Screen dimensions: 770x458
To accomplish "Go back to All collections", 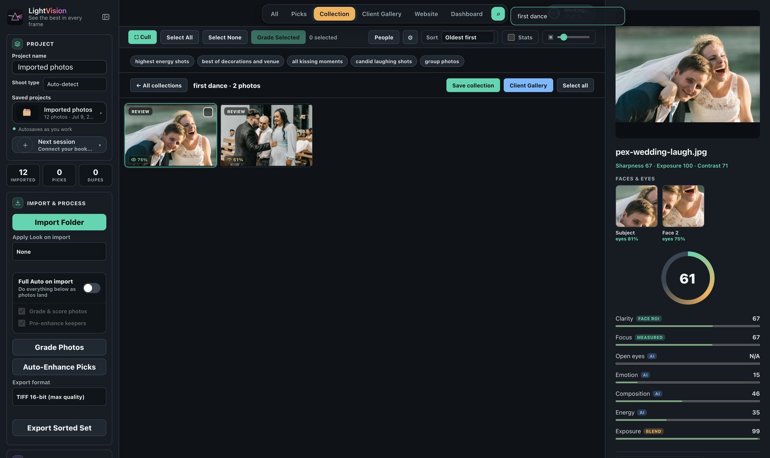I will point(159,85).
